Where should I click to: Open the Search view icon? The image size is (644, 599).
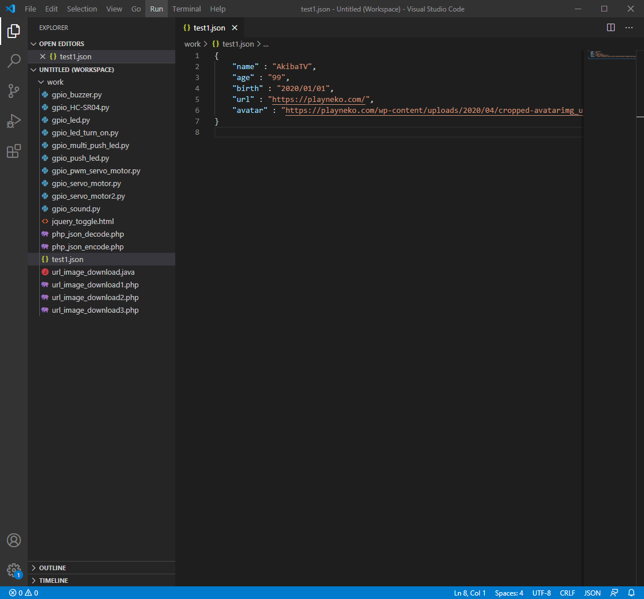pos(14,61)
